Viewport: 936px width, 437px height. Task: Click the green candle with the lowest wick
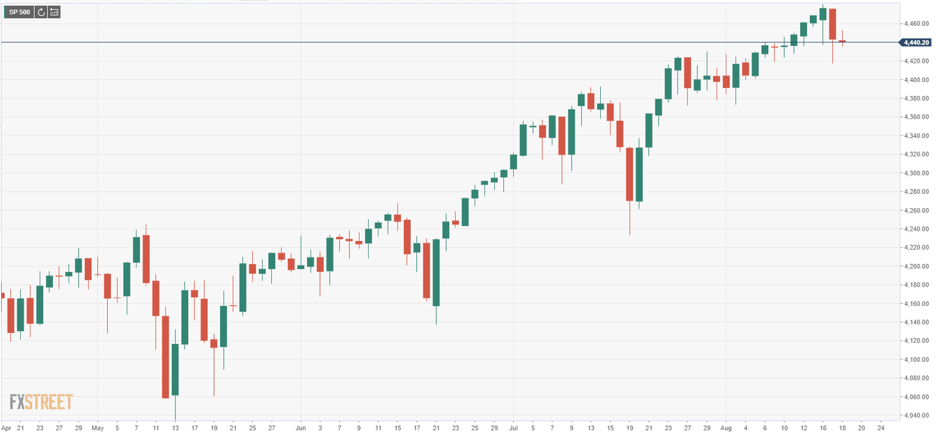pos(175,369)
